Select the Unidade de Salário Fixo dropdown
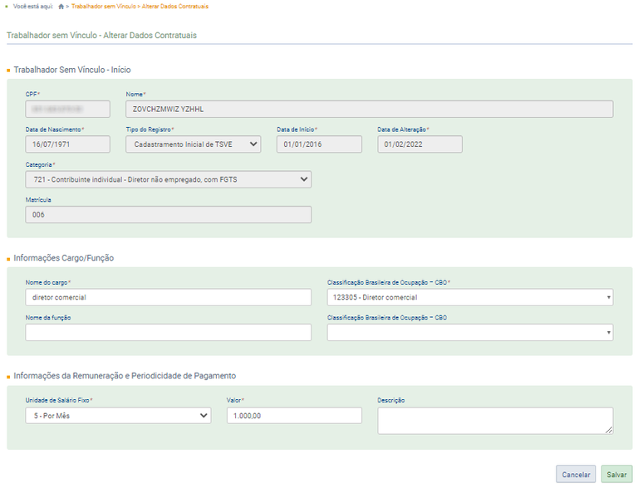The height and width of the screenshot is (488, 638). tap(118, 416)
